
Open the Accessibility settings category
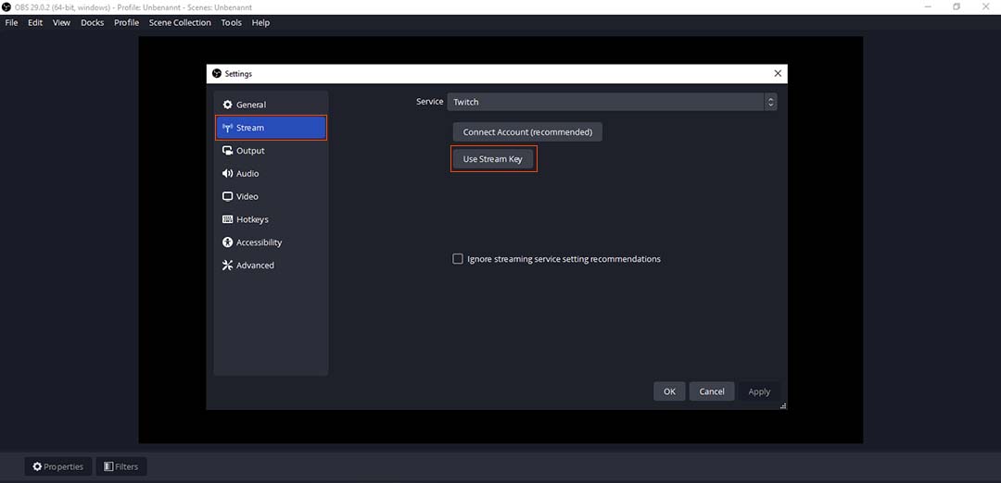pos(271,242)
